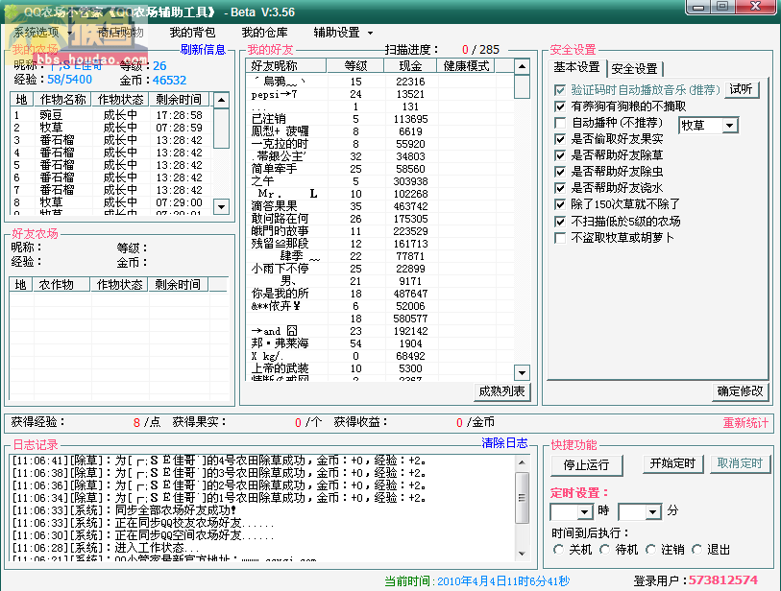Click the 健康模式 column header
781x591 pixels.
coord(466,66)
